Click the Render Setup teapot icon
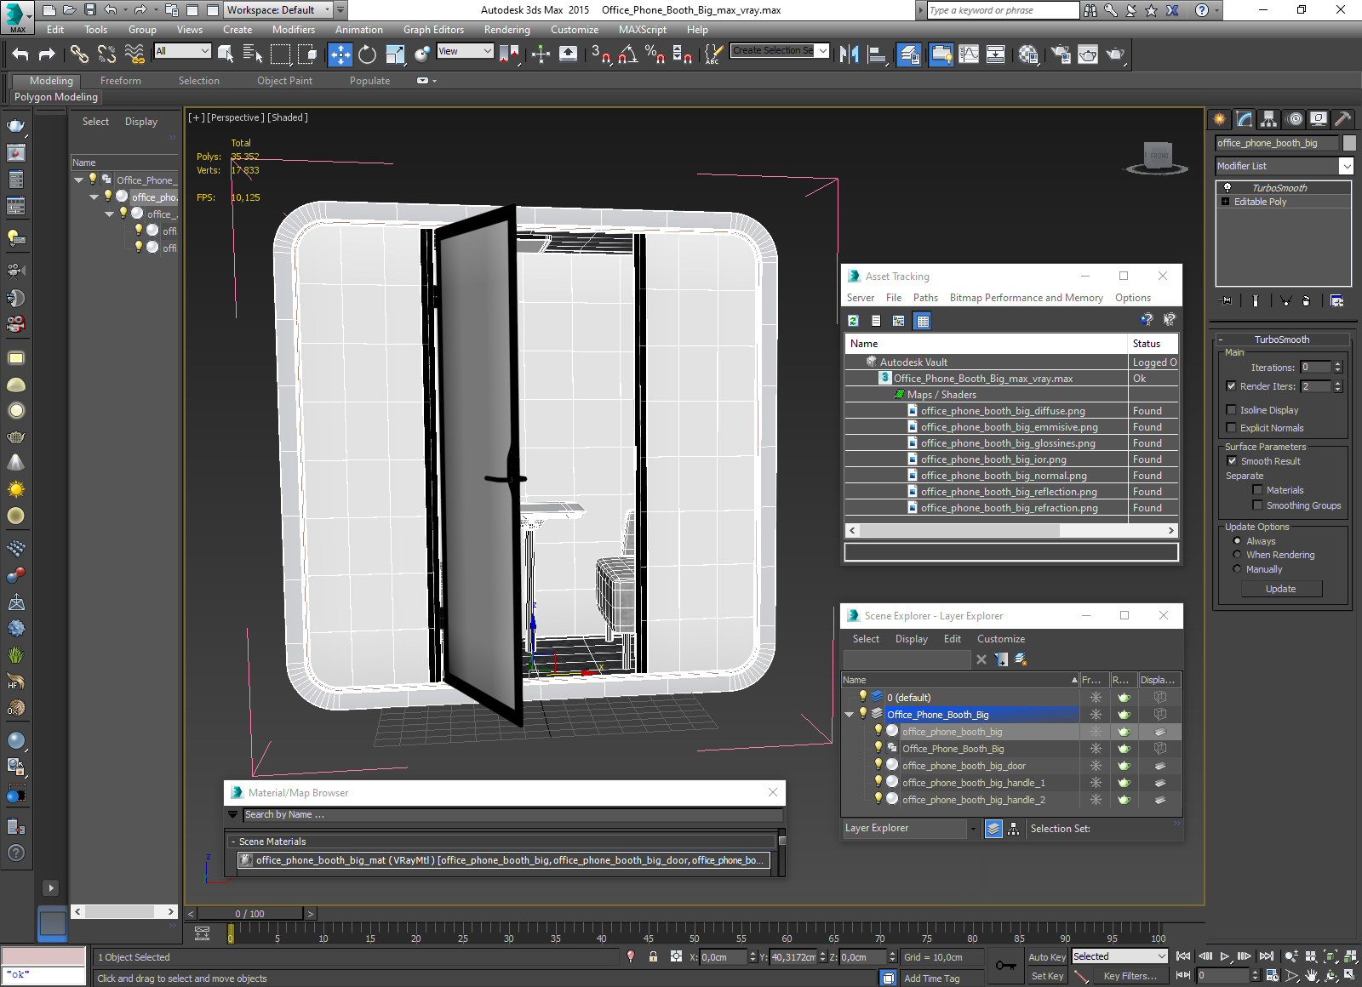This screenshot has width=1362, height=987. click(x=1061, y=54)
